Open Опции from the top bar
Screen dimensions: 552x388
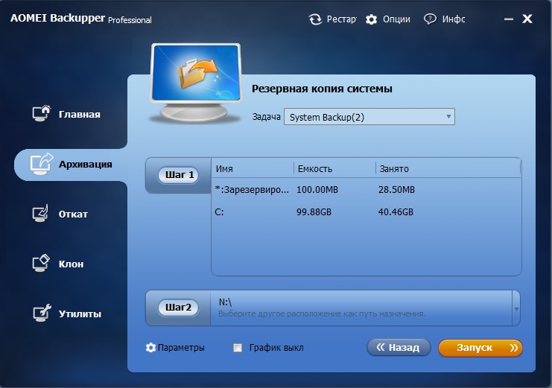click(396, 19)
